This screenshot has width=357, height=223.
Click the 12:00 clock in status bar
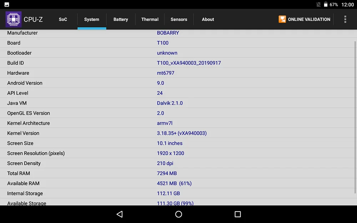click(x=347, y=5)
